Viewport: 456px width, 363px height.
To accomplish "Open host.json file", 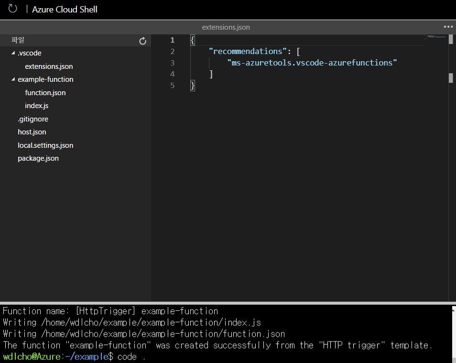I will [x=32, y=132].
